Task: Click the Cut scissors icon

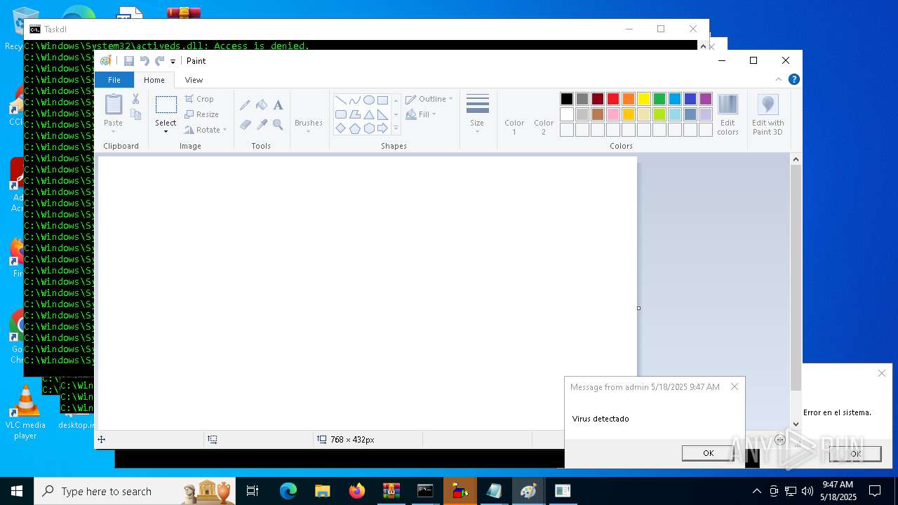Action: (136, 100)
